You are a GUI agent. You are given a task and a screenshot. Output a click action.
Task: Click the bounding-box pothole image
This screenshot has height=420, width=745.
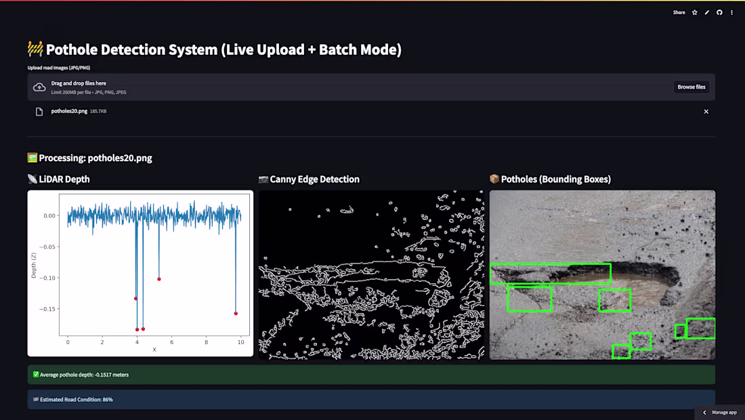click(x=602, y=274)
